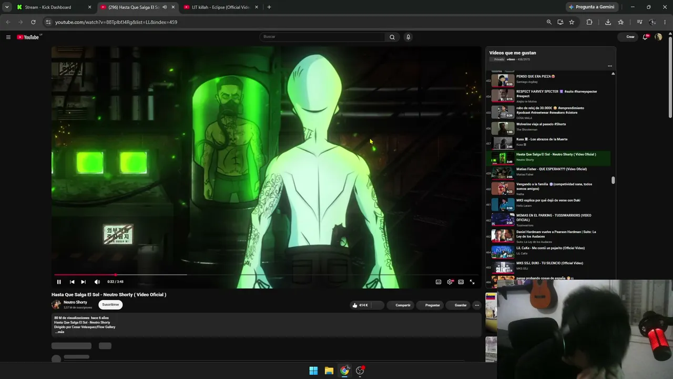The height and width of the screenshot is (379, 673).
Task: Reload the current page
Action: (x=33, y=22)
